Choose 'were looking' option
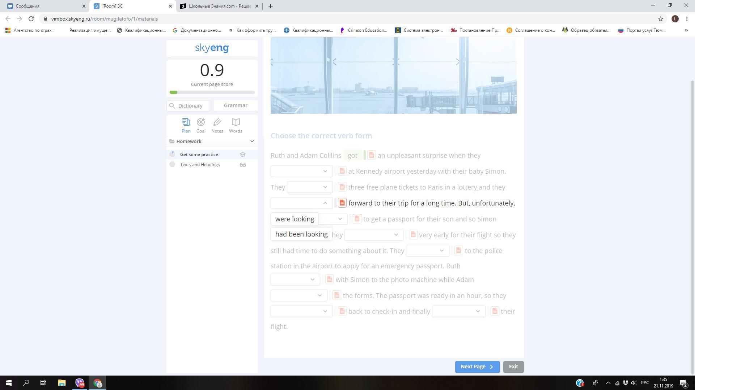Image resolution: width=741 pixels, height=390 pixels. click(x=295, y=219)
